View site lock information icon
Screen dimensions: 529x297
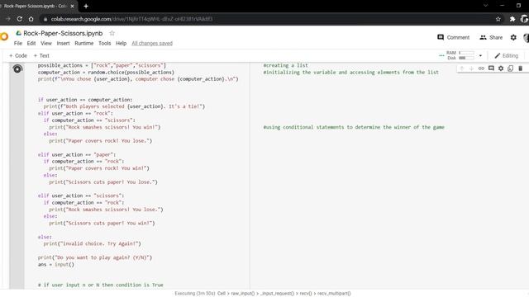point(45,19)
